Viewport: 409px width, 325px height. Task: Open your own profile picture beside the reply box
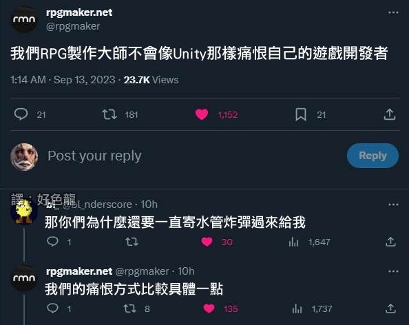pos(24,156)
